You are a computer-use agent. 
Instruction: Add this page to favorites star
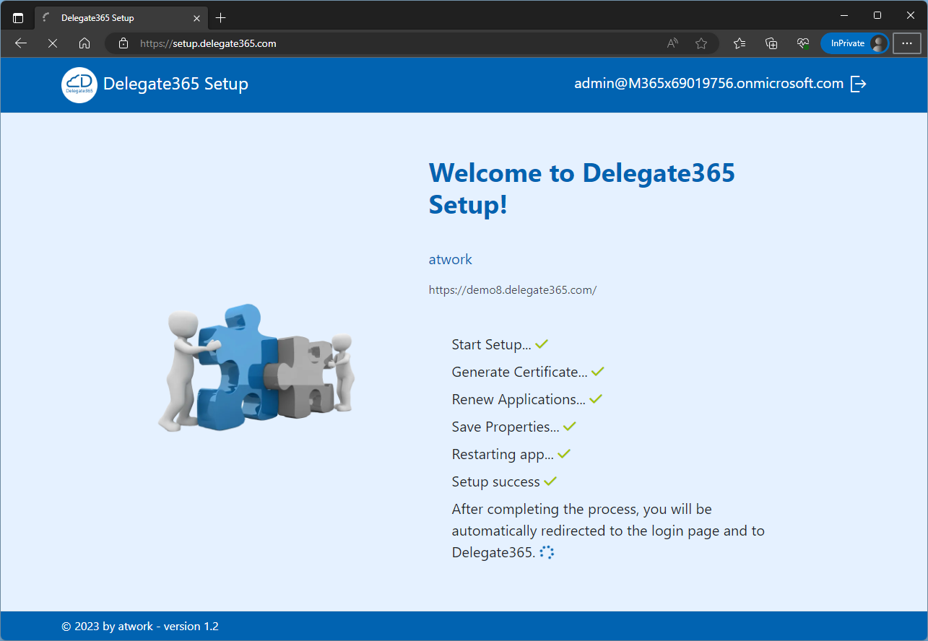point(701,43)
